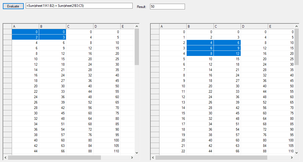The height and width of the screenshot is (162, 303).
Task: Click cell 66 in left grid column B
Action: pos(53,151)
